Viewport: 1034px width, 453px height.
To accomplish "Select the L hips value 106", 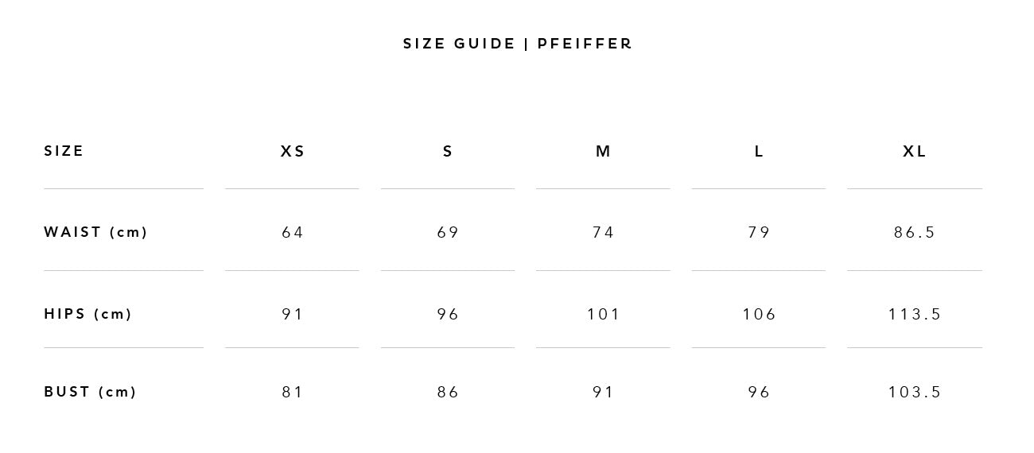I will (x=759, y=314).
